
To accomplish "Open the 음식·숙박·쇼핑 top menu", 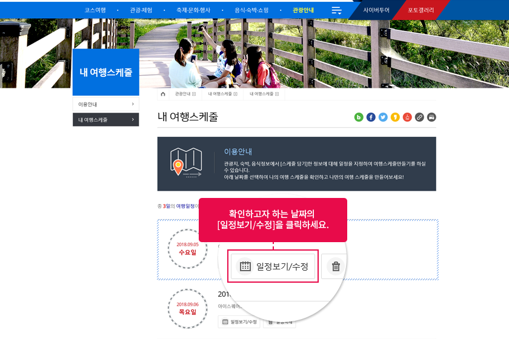I will pos(251,10).
